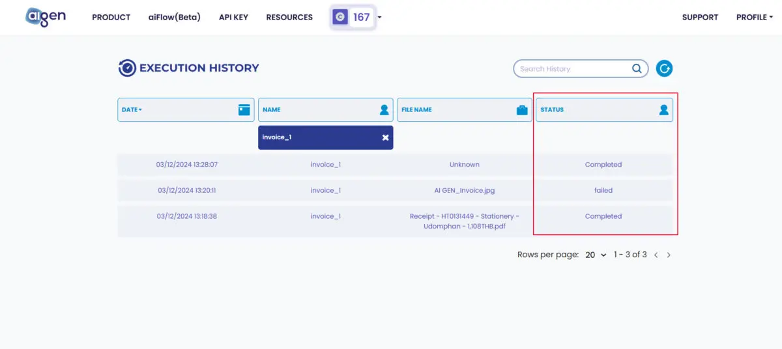The width and height of the screenshot is (782, 349).
Task: Click the aigen logo
Action: pos(46,17)
